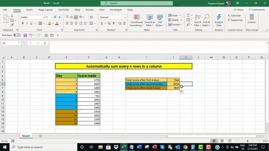Image resolution: width=269 pixels, height=151 pixels.
Task: Switch to the Page Layout tab
Action: click(x=45, y=10)
